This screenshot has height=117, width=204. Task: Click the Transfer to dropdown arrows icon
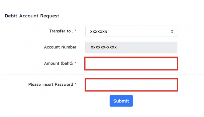172,32
